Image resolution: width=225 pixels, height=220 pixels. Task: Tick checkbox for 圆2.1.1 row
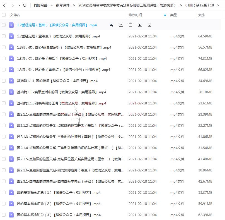coord(4,114)
